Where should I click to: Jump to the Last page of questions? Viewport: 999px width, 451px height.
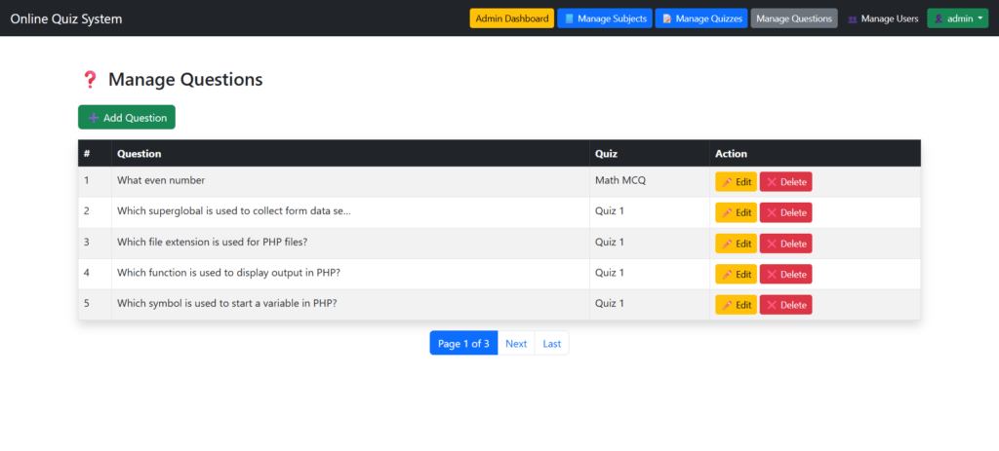pyautogui.click(x=552, y=344)
